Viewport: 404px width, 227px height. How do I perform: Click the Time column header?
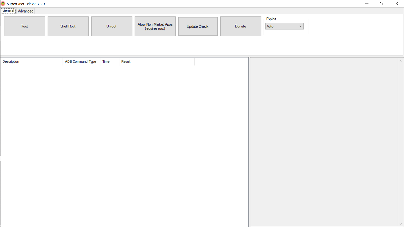click(110, 61)
